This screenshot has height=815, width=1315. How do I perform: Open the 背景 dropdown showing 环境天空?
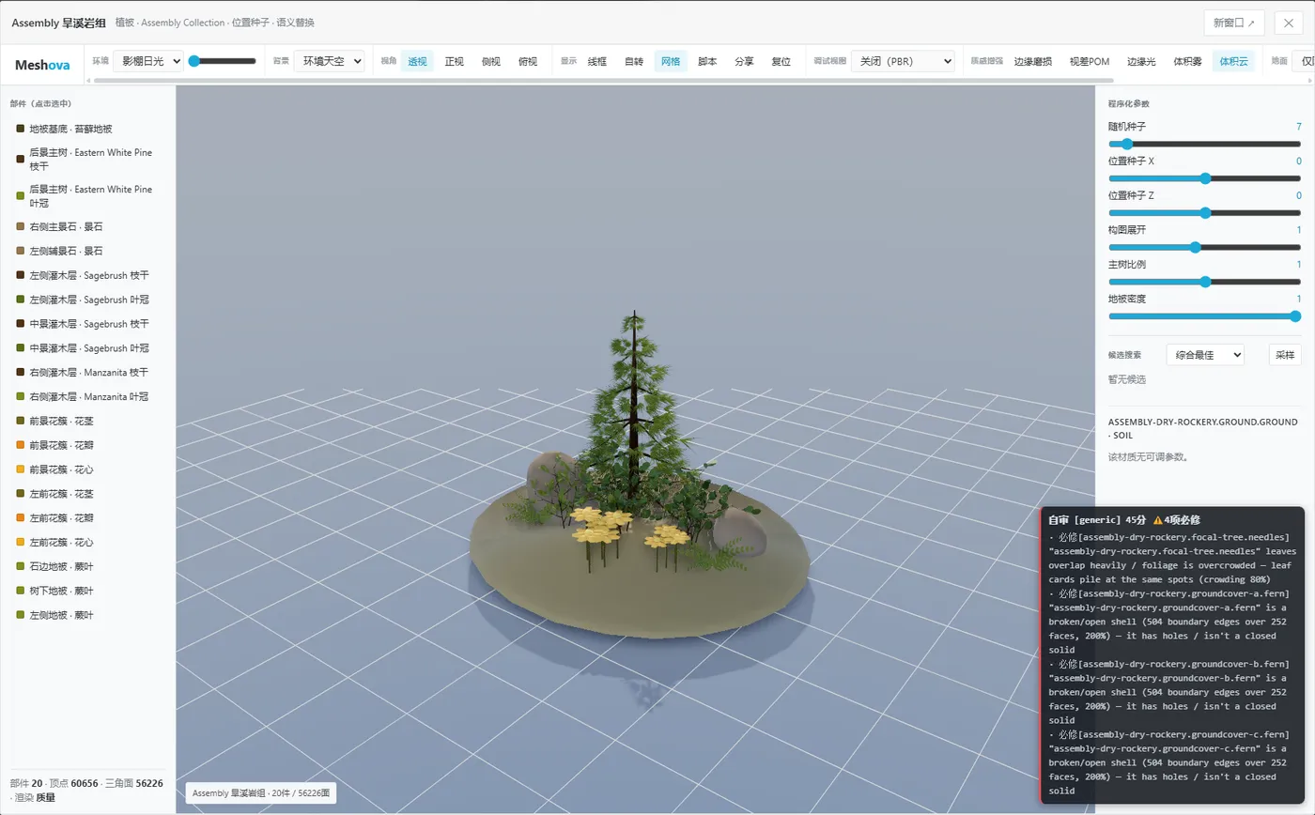pyautogui.click(x=329, y=61)
